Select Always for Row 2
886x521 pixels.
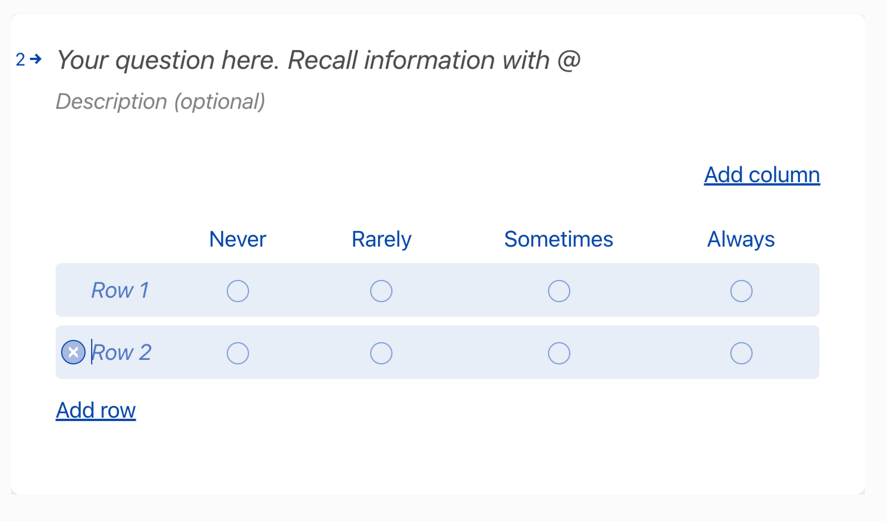[741, 353]
